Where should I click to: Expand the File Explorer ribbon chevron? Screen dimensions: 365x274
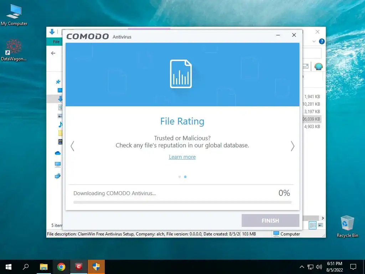coord(314,41)
